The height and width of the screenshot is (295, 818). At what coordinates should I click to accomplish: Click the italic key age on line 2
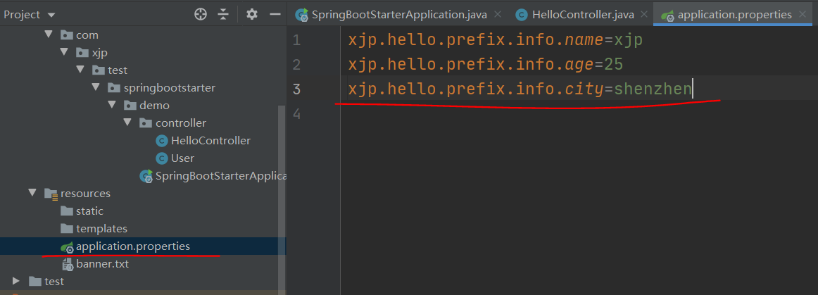click(x=579, y=65)
